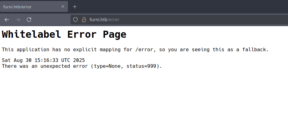Click the empty tab strip right of the plus
This screenshot has width=288, height=123.
point(185,7)
